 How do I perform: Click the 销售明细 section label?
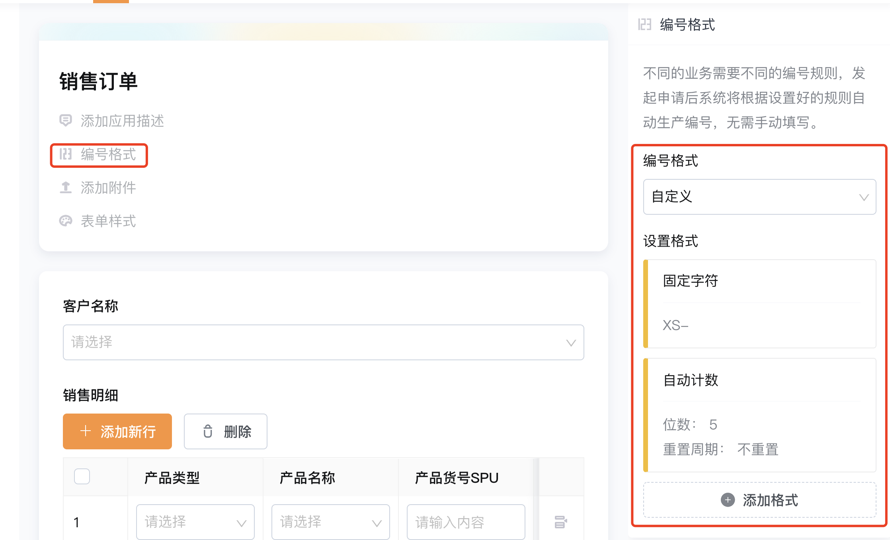[x=90, y=395]
